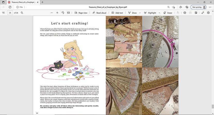
Task: Toggle the Draw pen tool
Action: coord(132,13)
